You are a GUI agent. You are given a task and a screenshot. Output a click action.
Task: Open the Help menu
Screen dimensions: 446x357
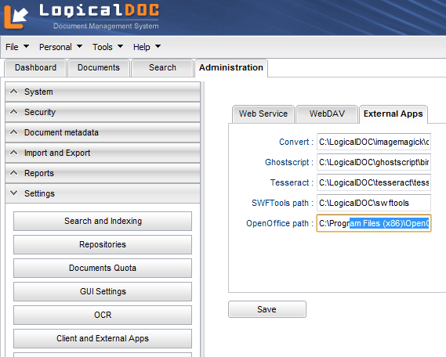(147, 47)
